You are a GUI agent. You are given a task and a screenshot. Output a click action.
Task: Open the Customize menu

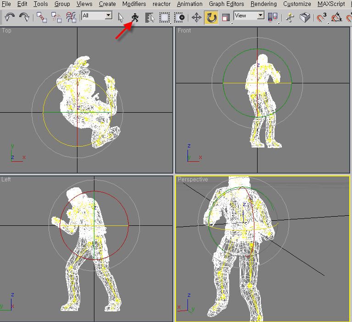tap(297, 4)
